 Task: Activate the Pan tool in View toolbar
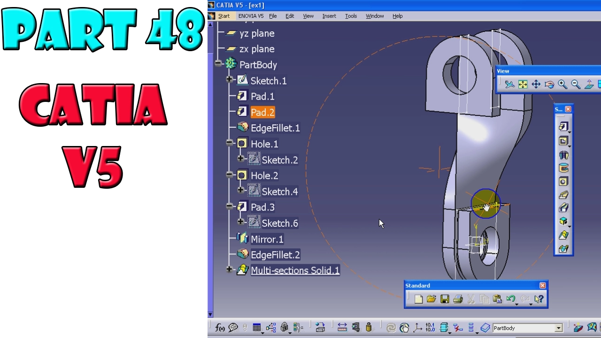tap(536, 84)
